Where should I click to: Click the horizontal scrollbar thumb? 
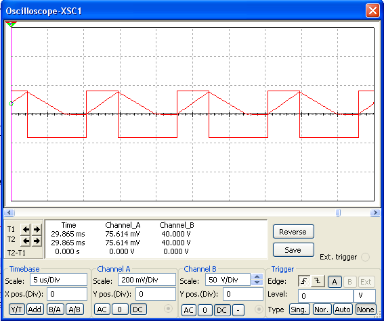tap(338, 212)
